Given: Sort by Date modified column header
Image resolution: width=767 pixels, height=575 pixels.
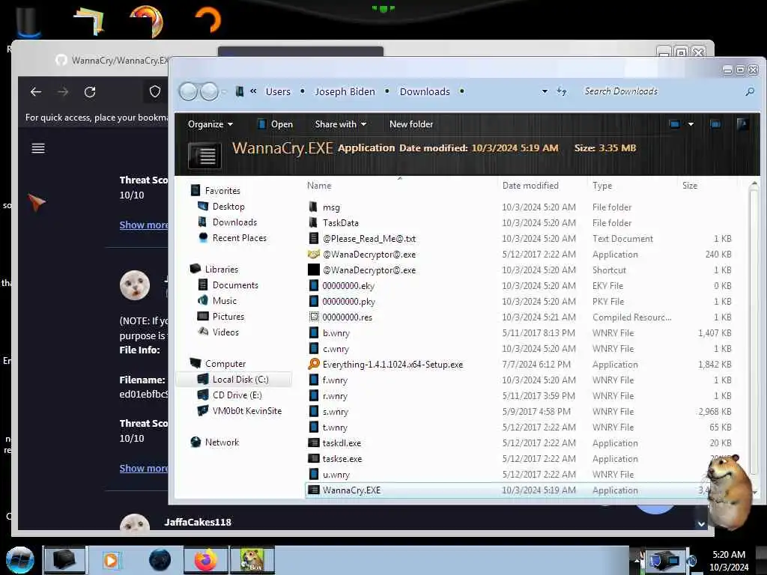Looking at the screenshot, I should click(530, 186).
